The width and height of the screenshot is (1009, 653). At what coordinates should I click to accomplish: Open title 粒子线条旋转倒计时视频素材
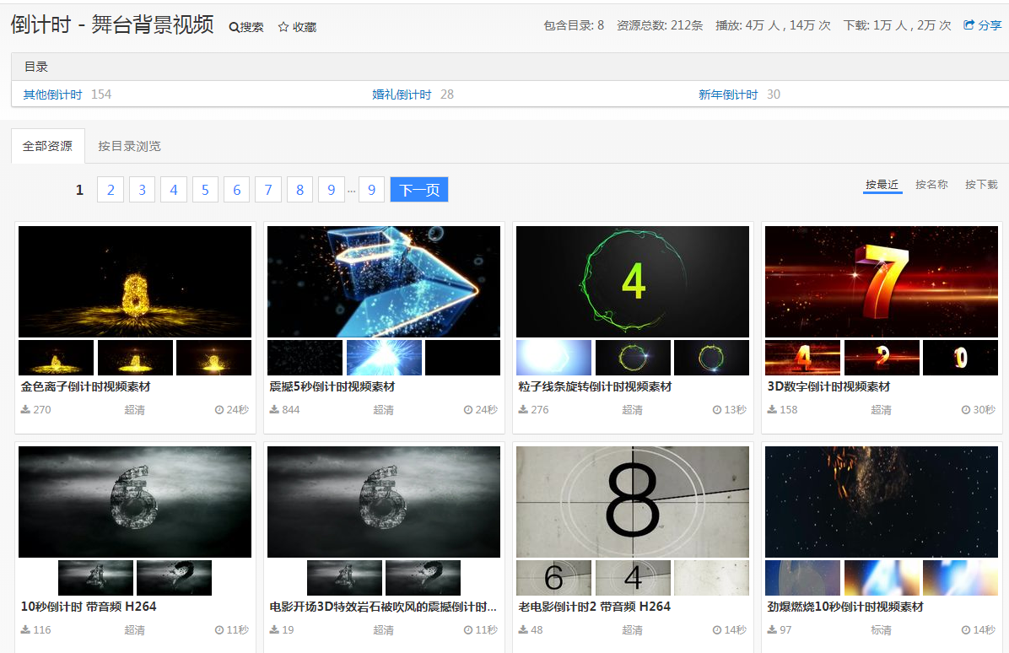pos(595,386)
